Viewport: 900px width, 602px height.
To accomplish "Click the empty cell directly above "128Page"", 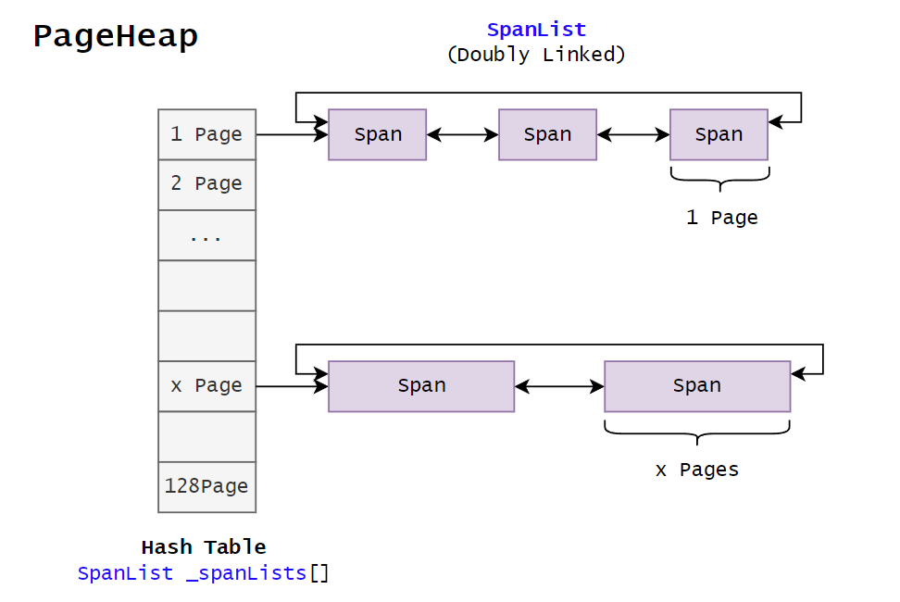I will 206,436.
